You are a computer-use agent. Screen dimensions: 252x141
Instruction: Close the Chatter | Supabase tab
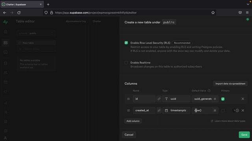41,4
